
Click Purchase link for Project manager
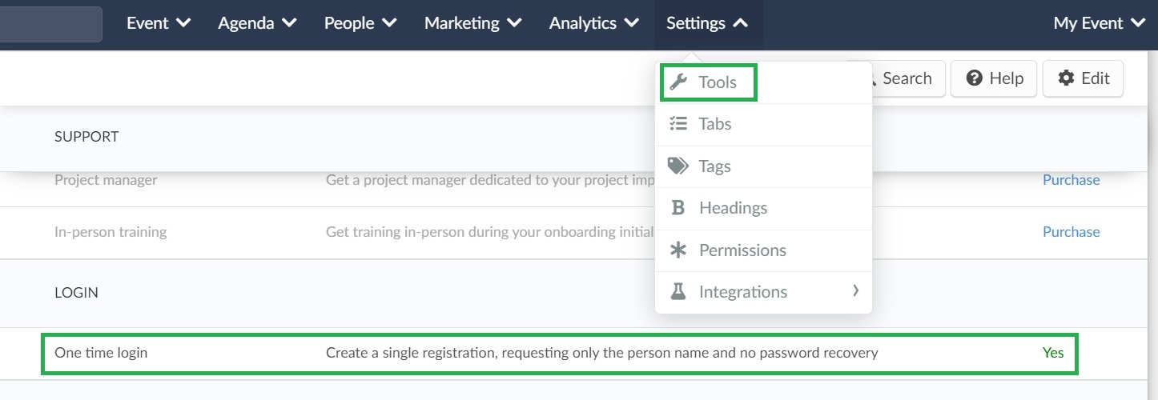pyautogui.click(x=1071, y=180)
